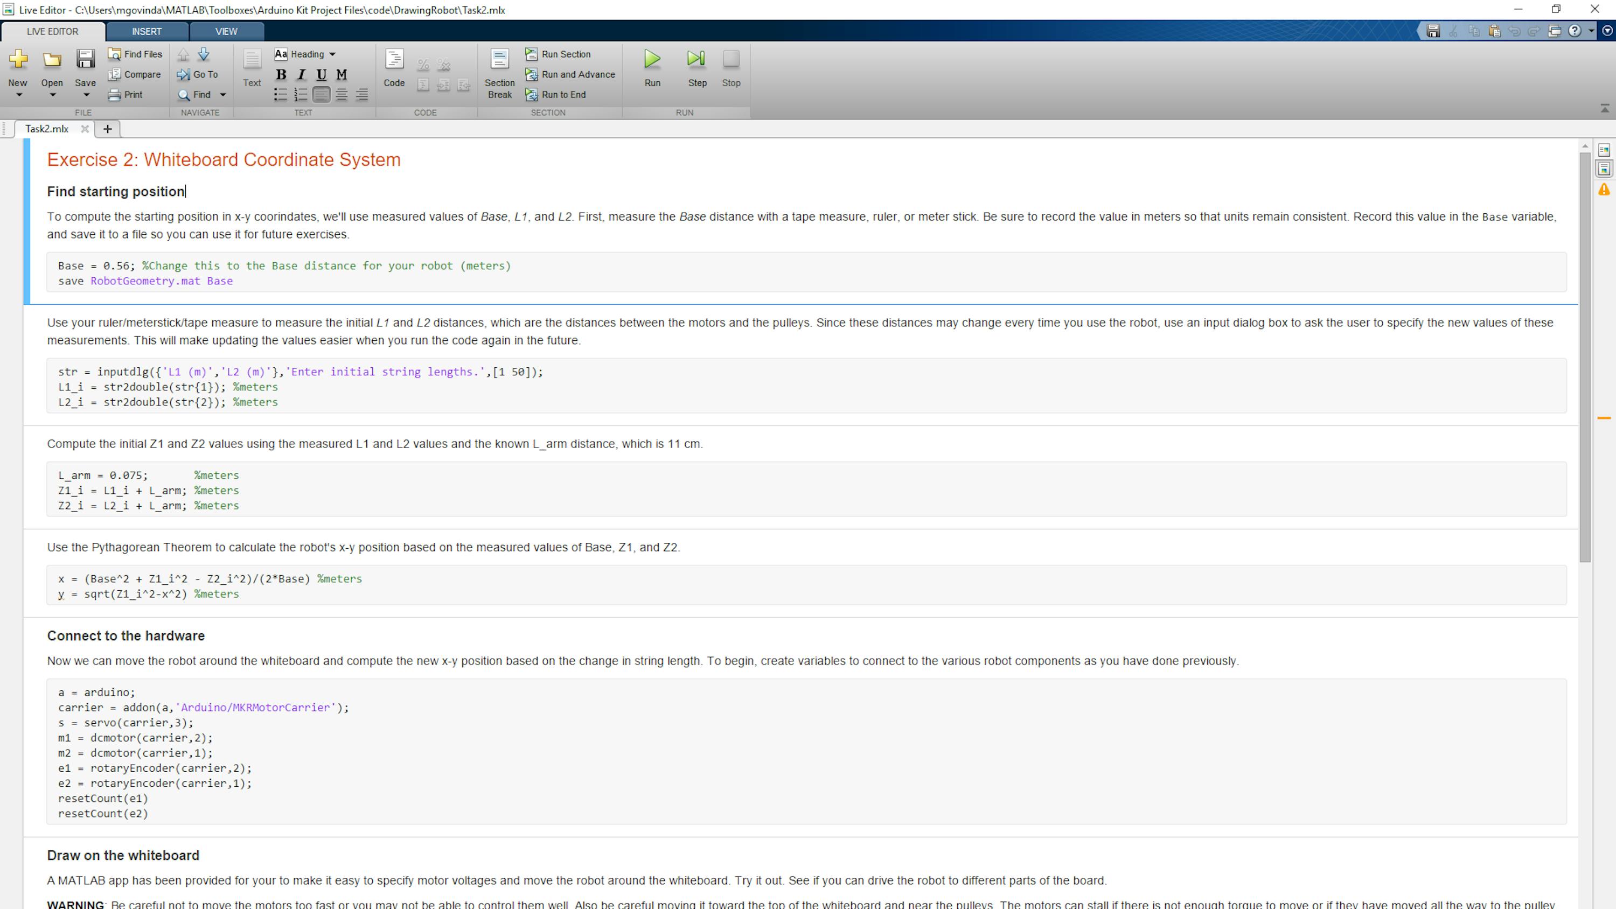The image size is (1616, 909).
Task: Click the Go To button
Action: click(x=198, y=74)
